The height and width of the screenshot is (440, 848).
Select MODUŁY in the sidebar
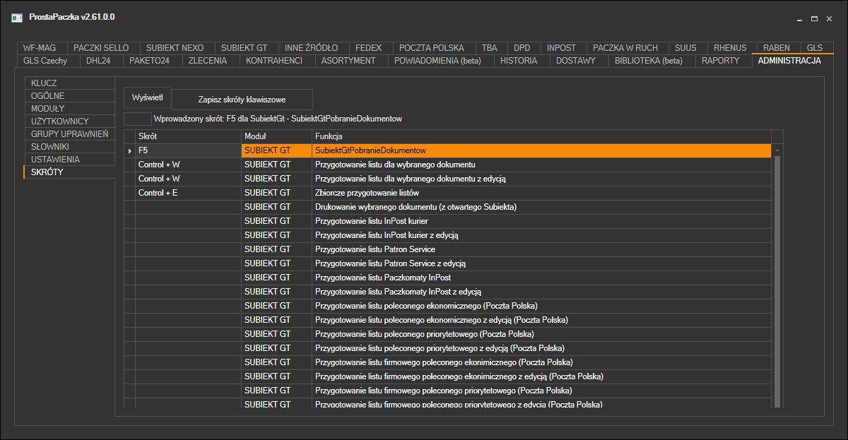click(69, 108)
